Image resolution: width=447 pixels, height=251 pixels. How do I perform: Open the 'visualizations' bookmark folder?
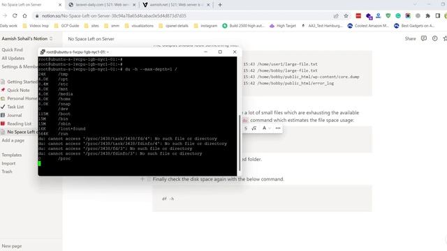coord(139,26)
